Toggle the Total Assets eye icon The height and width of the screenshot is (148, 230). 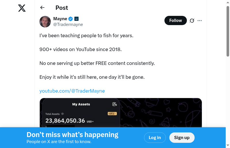click(62, 114)
